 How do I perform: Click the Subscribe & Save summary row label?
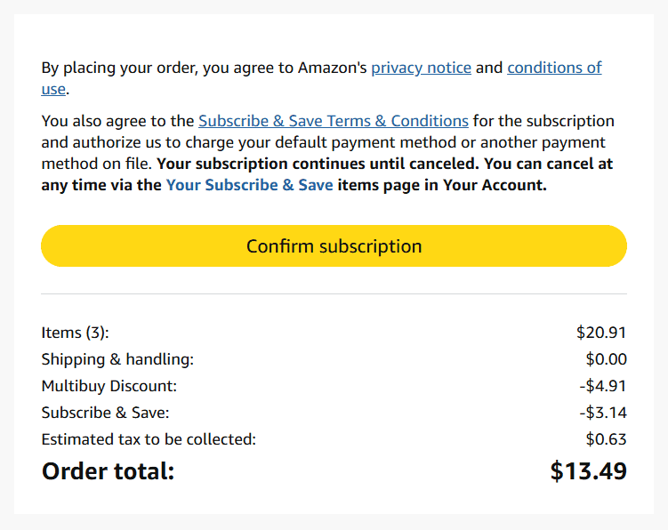coord(105,413)
